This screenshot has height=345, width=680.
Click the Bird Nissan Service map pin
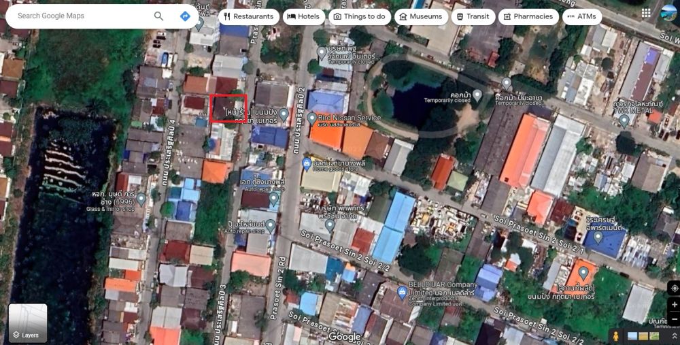point(312,118)
